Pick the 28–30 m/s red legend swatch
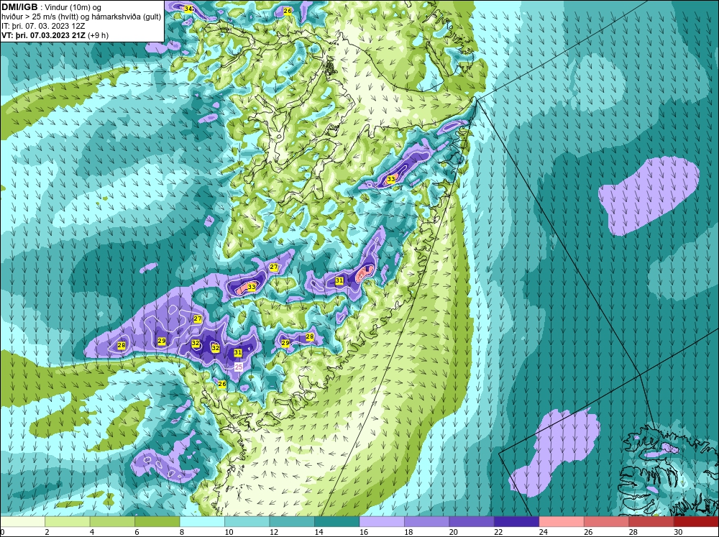This screenshot has width=719, height=537. [x=651, y=522]
